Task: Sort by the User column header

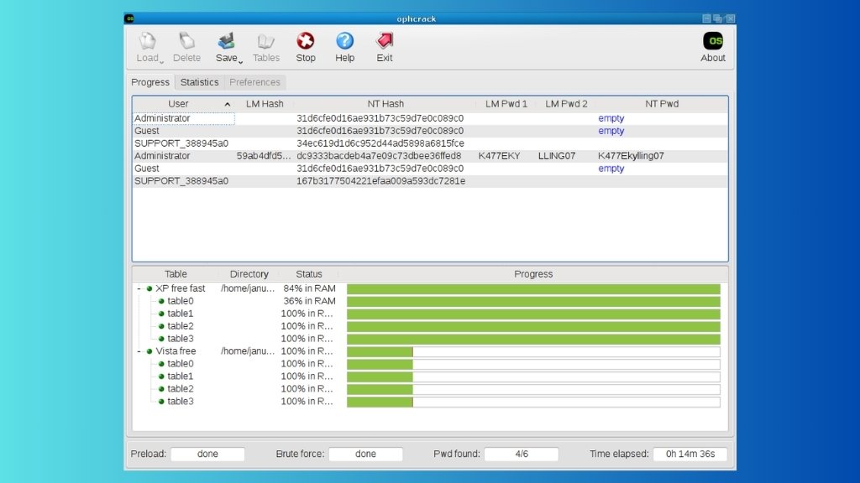Action: click(x=179, y=104)
